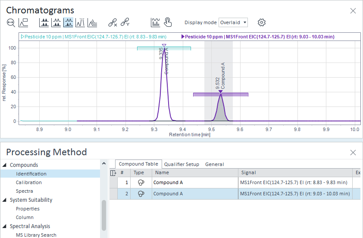The height and width of the screenshot is (238, 363).
Task: Toggle the highlighted peaks layout icon
Action: point(68,23)
